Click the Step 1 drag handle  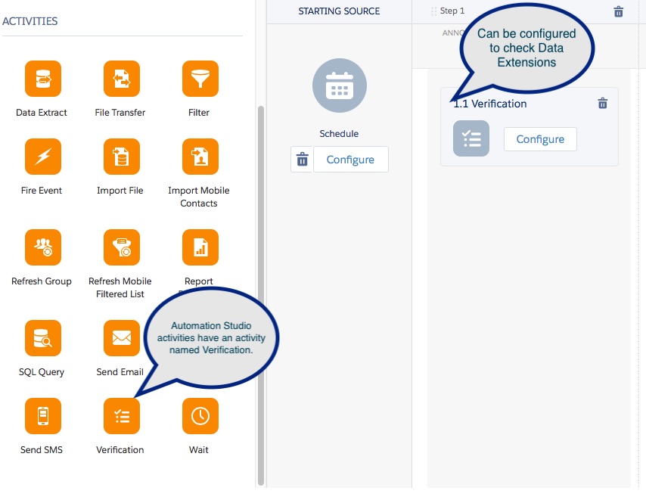pyautogui.click(x=433, y=11)
